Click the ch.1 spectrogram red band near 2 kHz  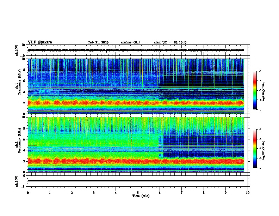click(136, 103)
